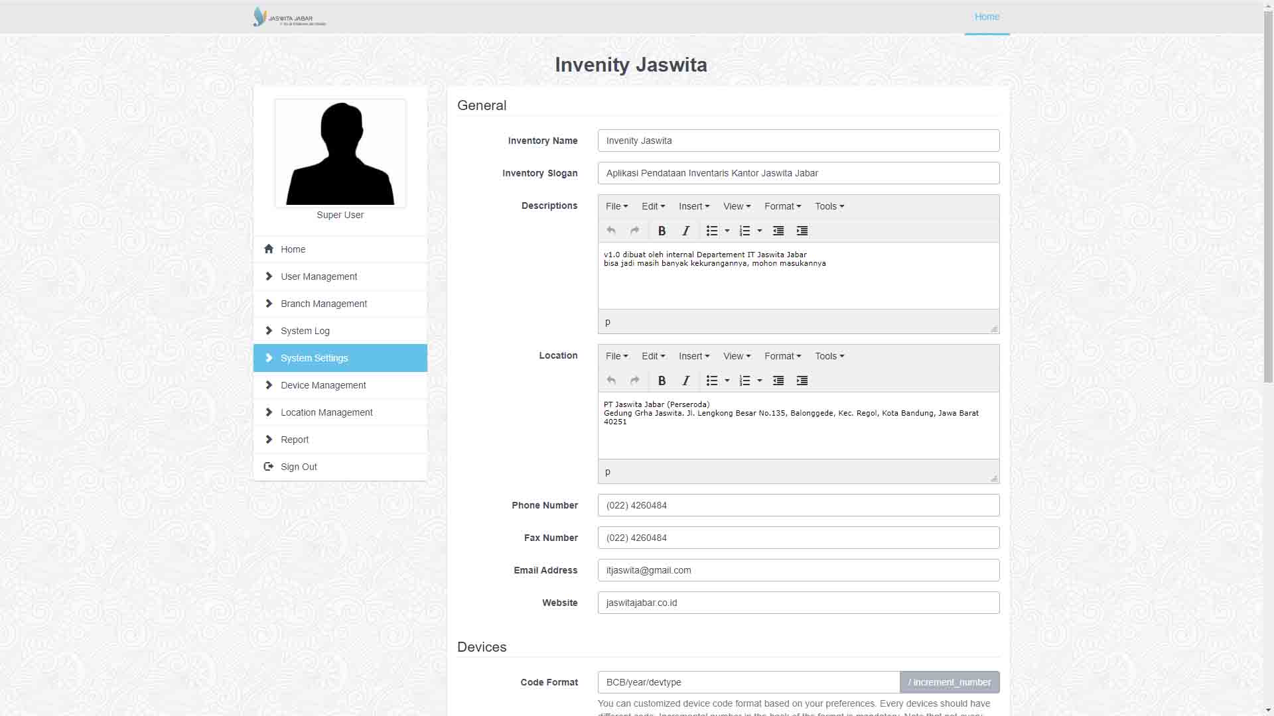Open Tools menu in Descriptions editor
The image size is (1274, 716).
pyautogui.click(x=829, y=206)
